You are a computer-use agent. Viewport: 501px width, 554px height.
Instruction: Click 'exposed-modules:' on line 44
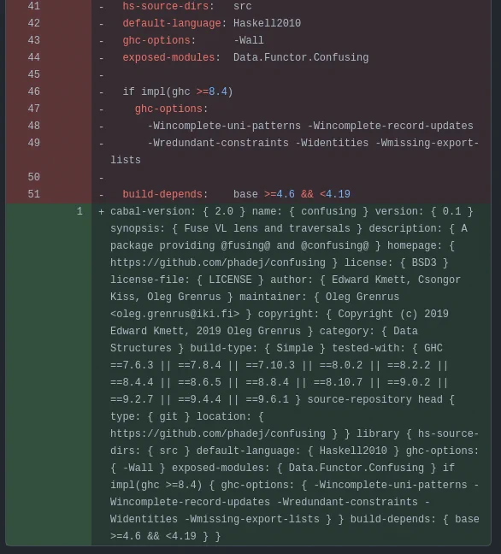171,57
